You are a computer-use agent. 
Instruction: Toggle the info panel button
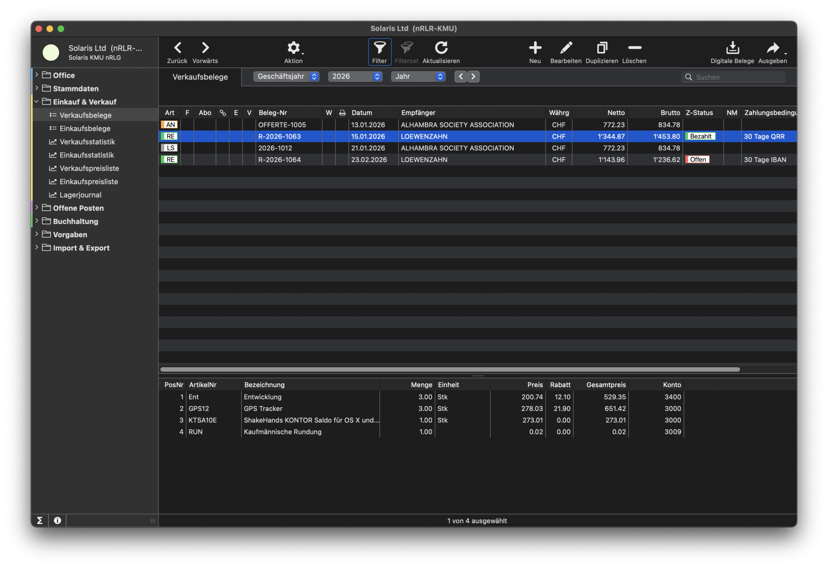(x=58, y=520)
